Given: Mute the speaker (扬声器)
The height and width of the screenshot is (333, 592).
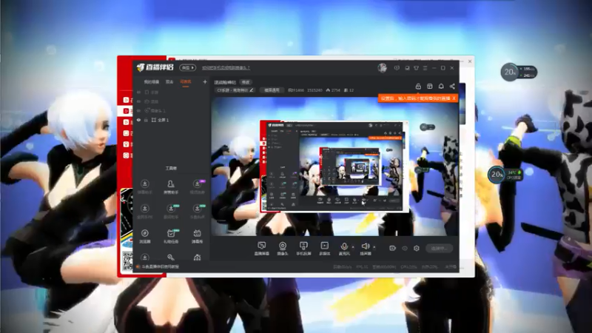Looking at the screenshot, I should click(365, 249).
